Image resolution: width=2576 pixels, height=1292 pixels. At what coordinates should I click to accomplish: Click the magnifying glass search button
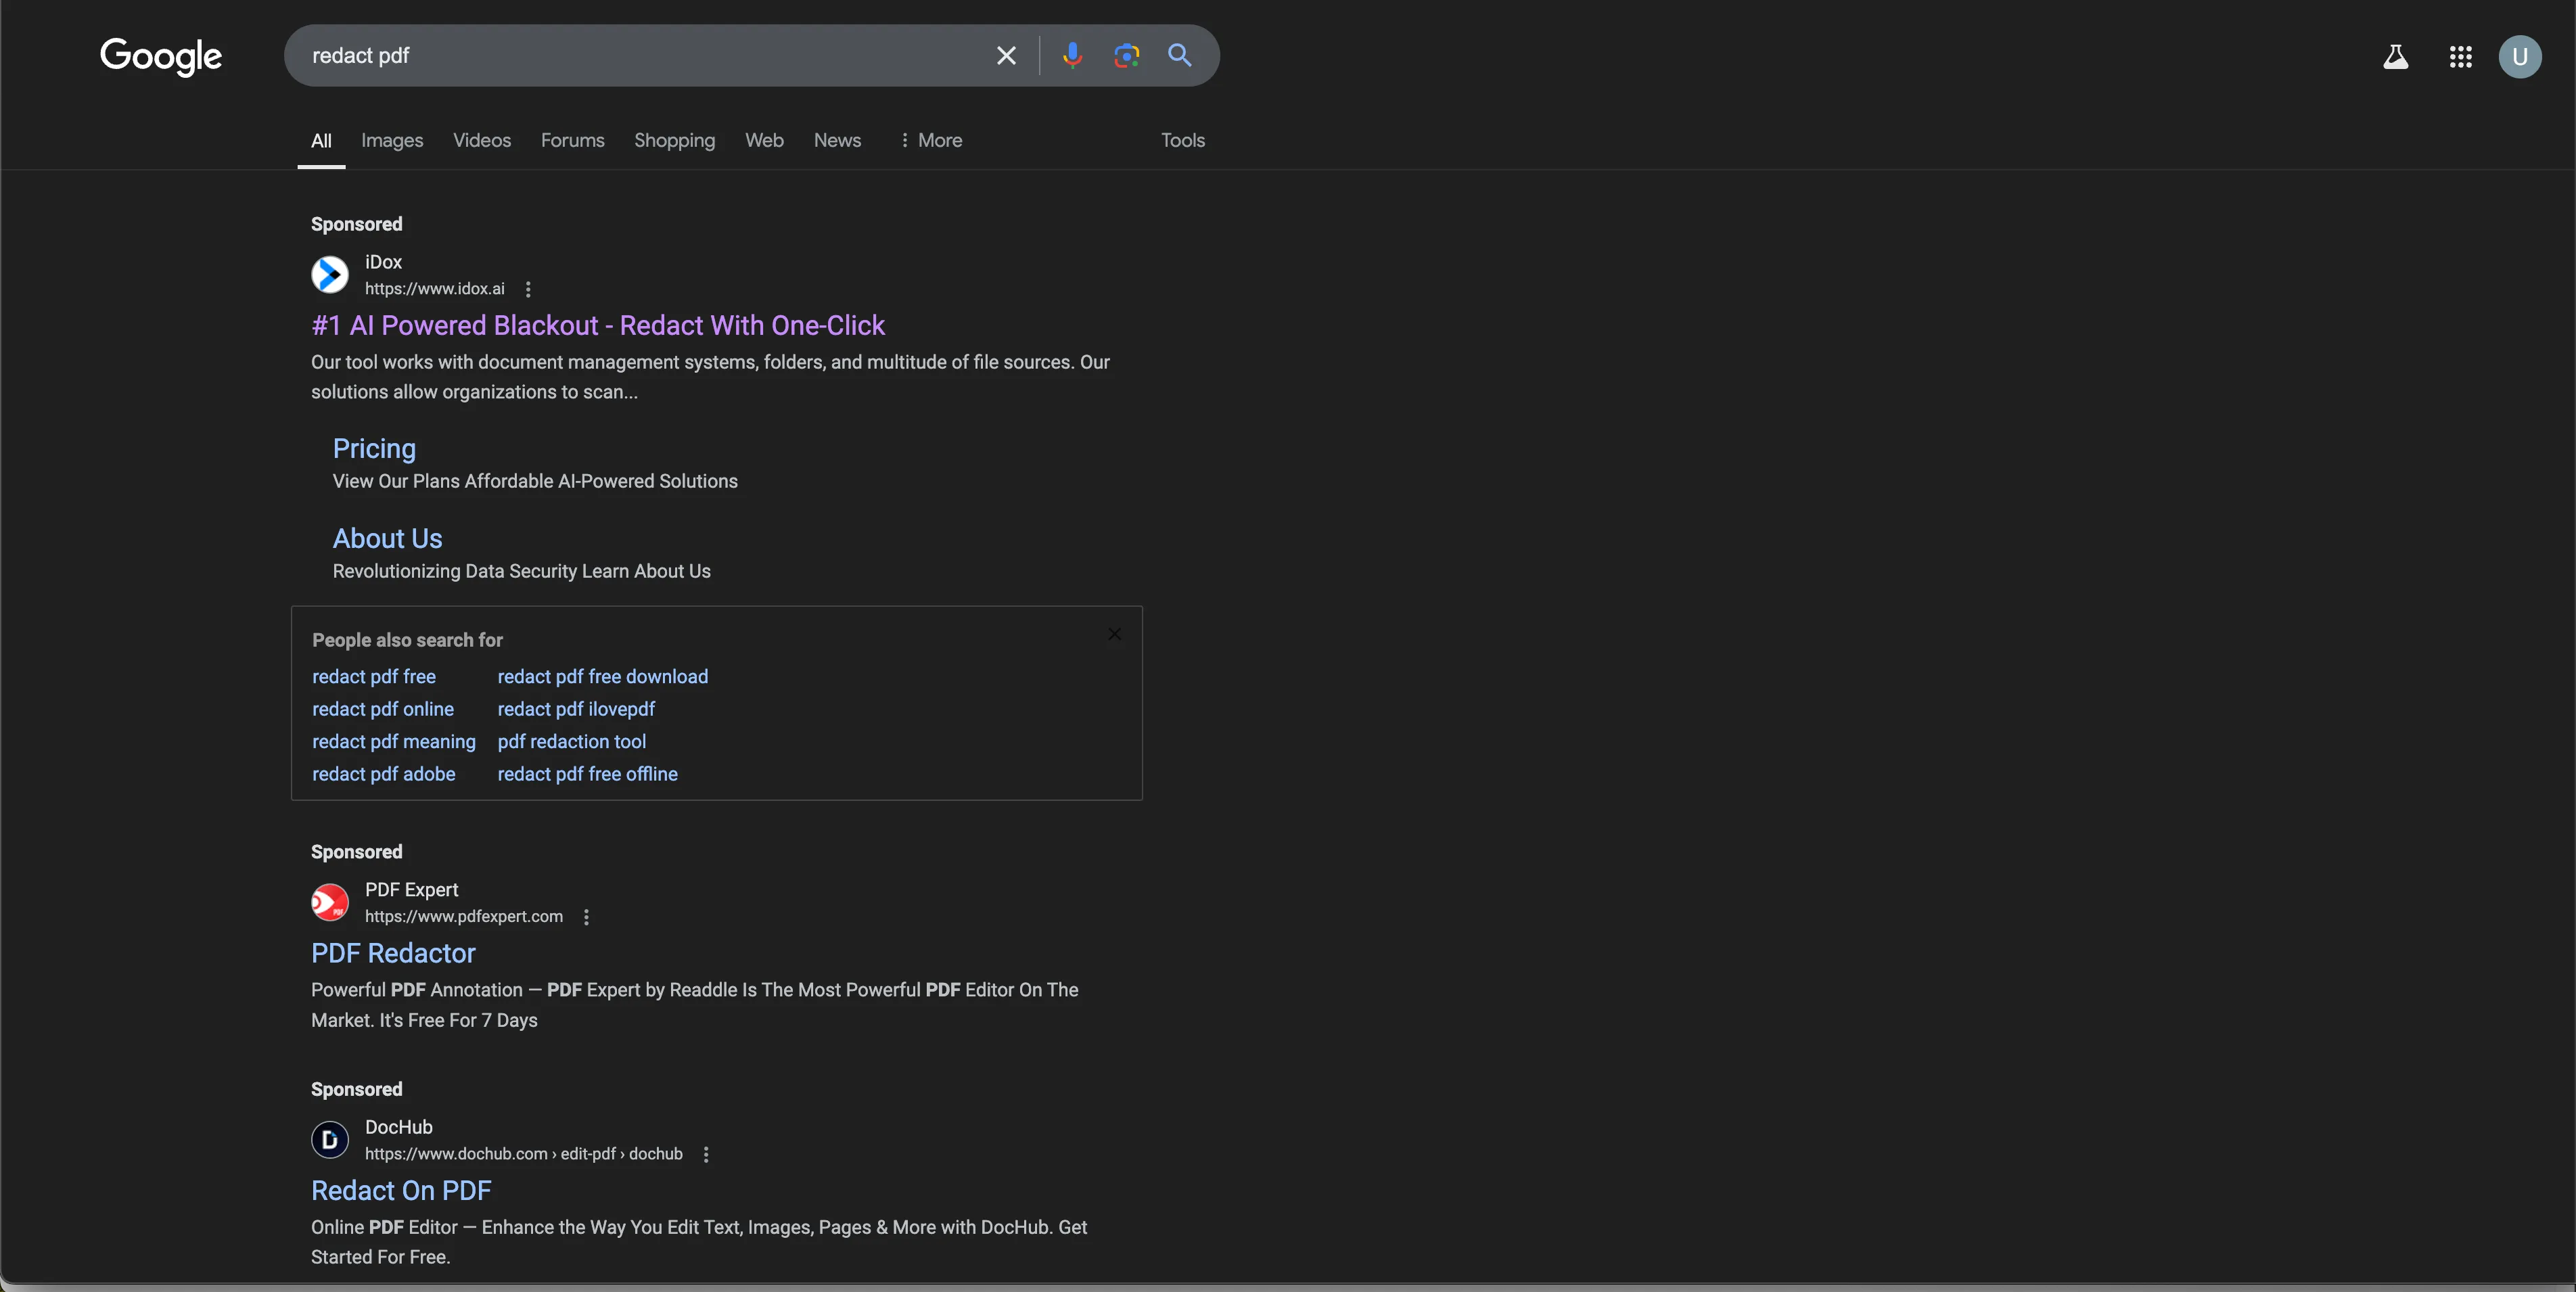point(1180,56)
